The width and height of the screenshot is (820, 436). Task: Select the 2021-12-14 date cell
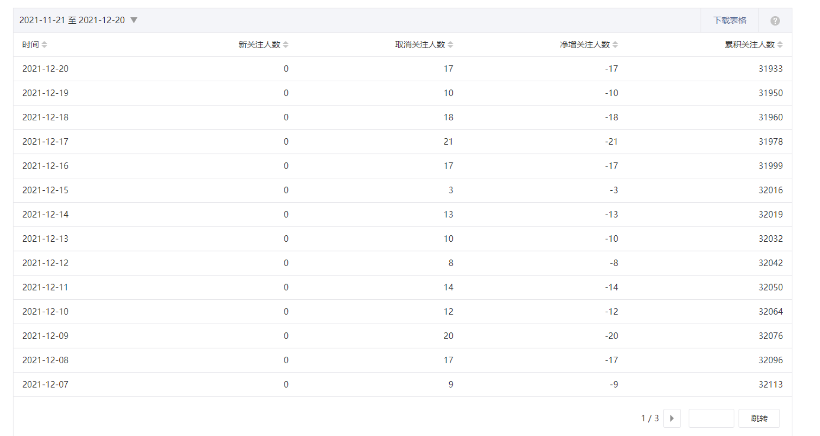pos(45,214)
